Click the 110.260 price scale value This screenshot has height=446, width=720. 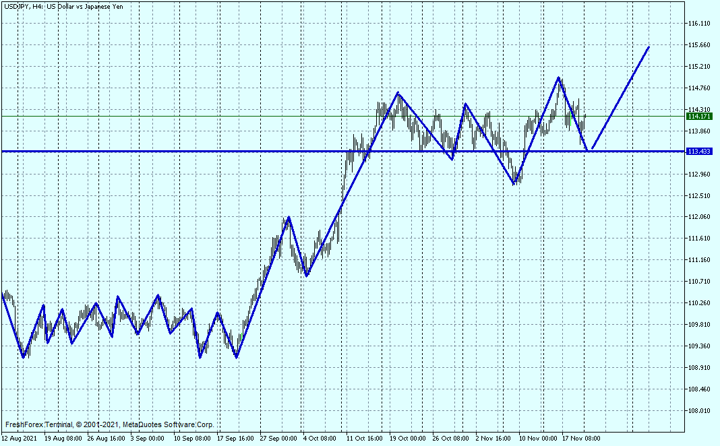[x=699, y=303]
